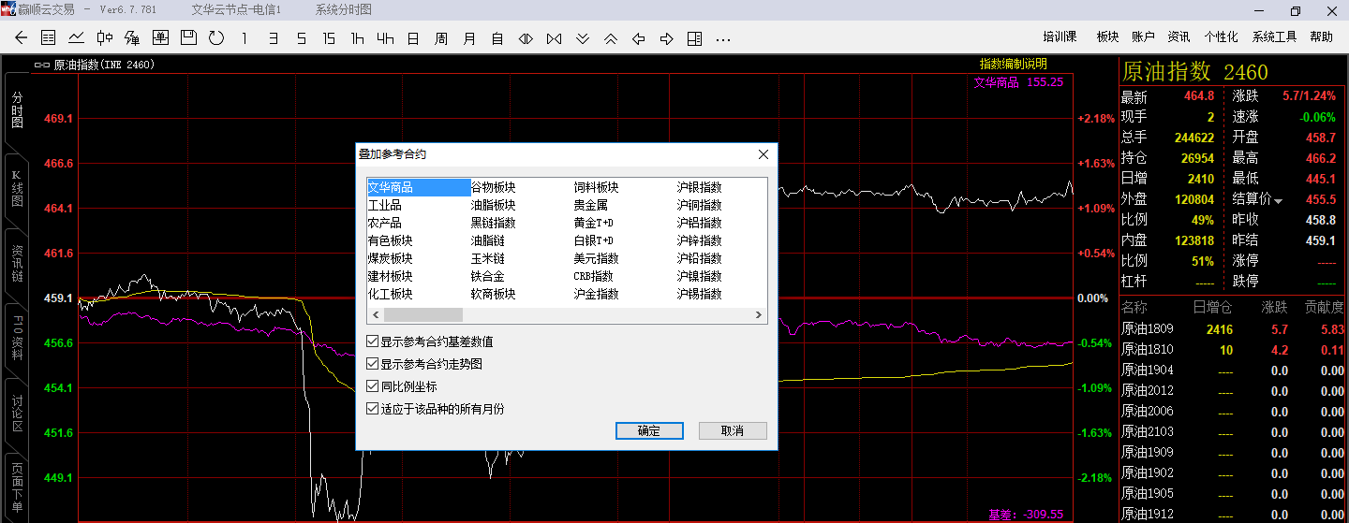
Task: Click the 日 daily period icon
Action: (412, 38)
